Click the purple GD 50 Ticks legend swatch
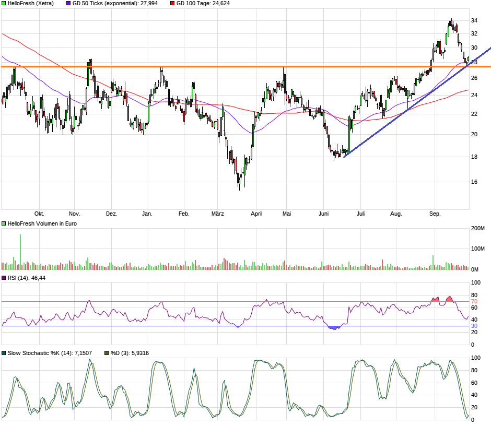Image resolution: width=491 pixels, height=425 pixels. coord(68,4)
